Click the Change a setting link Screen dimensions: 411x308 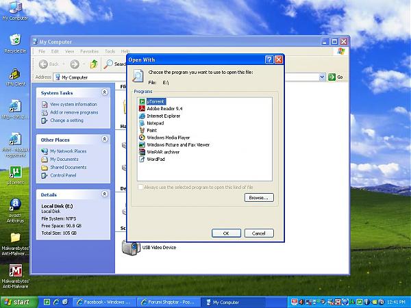[x=66, y=120]
